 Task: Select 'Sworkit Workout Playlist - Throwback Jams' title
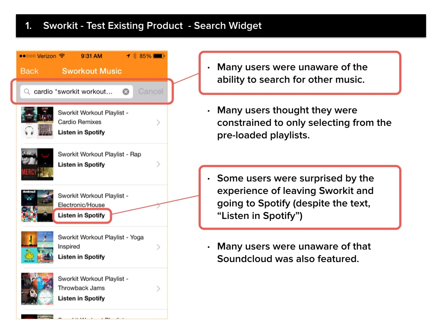click(93, 283)
